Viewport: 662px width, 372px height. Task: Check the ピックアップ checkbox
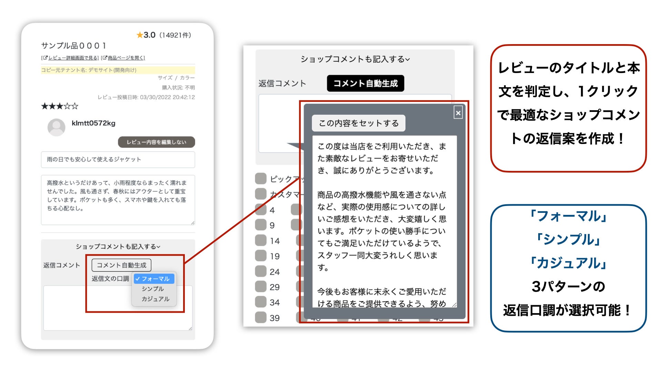click(x=260, y=179)
